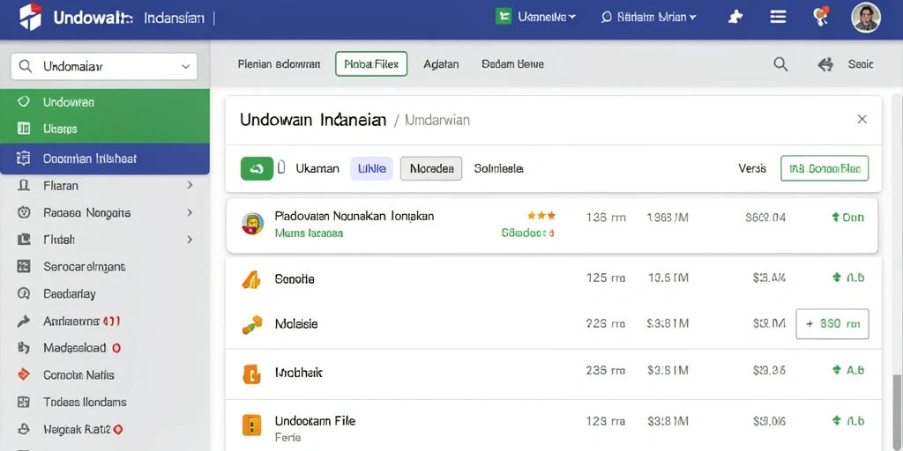Click the notification icon with red badge
The height and width of the screenshot is (451, 903).
pyautogui.click(x=820, y=16)
